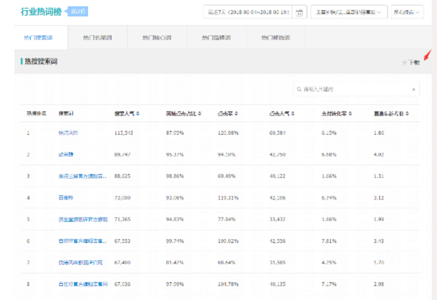Click the magnifier icon in the keyword search box
This screenshot has height=300, width=437.
[299, 90]
